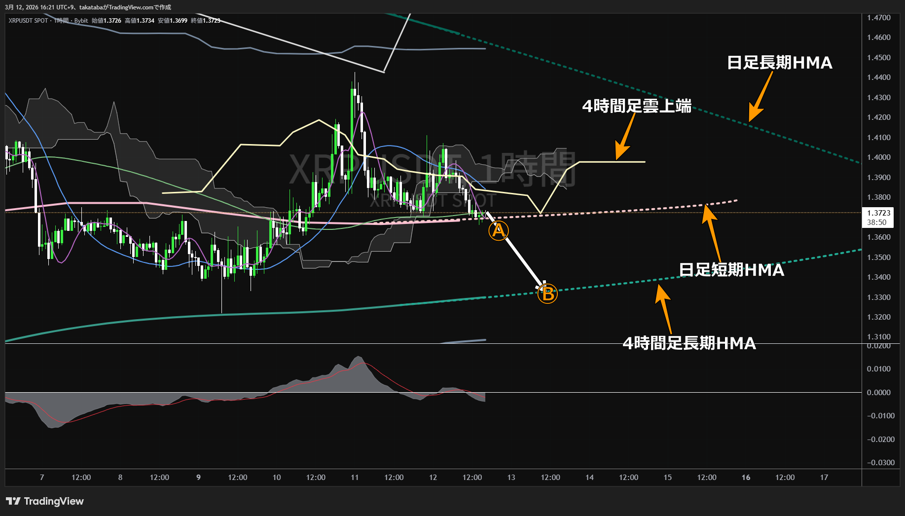The height and width of the screenshot is (516, 905).
Task: Click the TradingView logo at bottom left
Action: click(45, 501)
